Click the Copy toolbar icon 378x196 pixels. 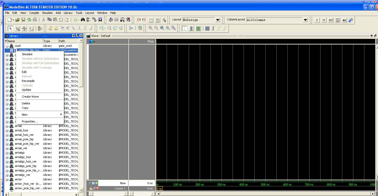(49, 20)
